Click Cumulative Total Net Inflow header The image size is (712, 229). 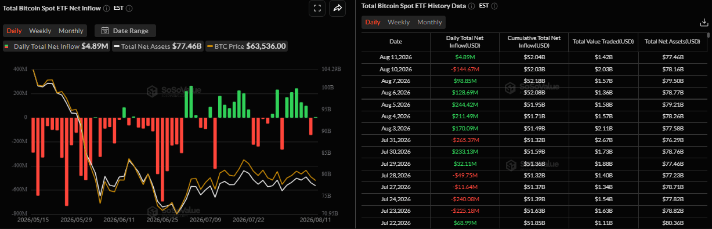click(534, 42)
